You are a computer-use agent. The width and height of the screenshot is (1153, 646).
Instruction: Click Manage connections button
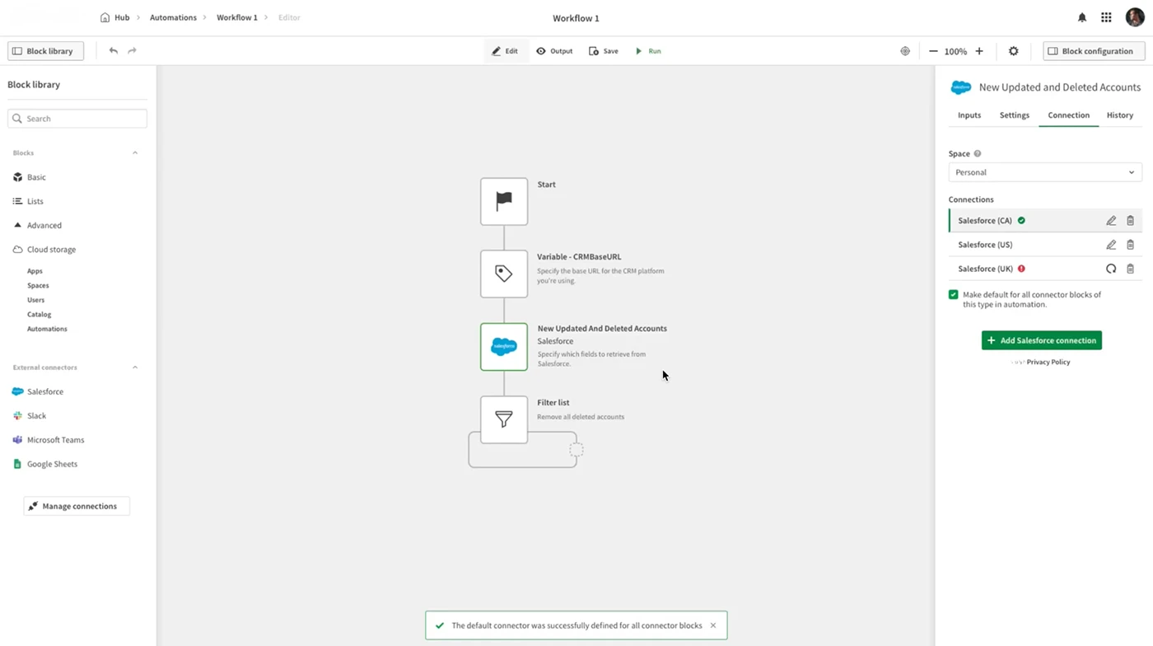[77, 506]
